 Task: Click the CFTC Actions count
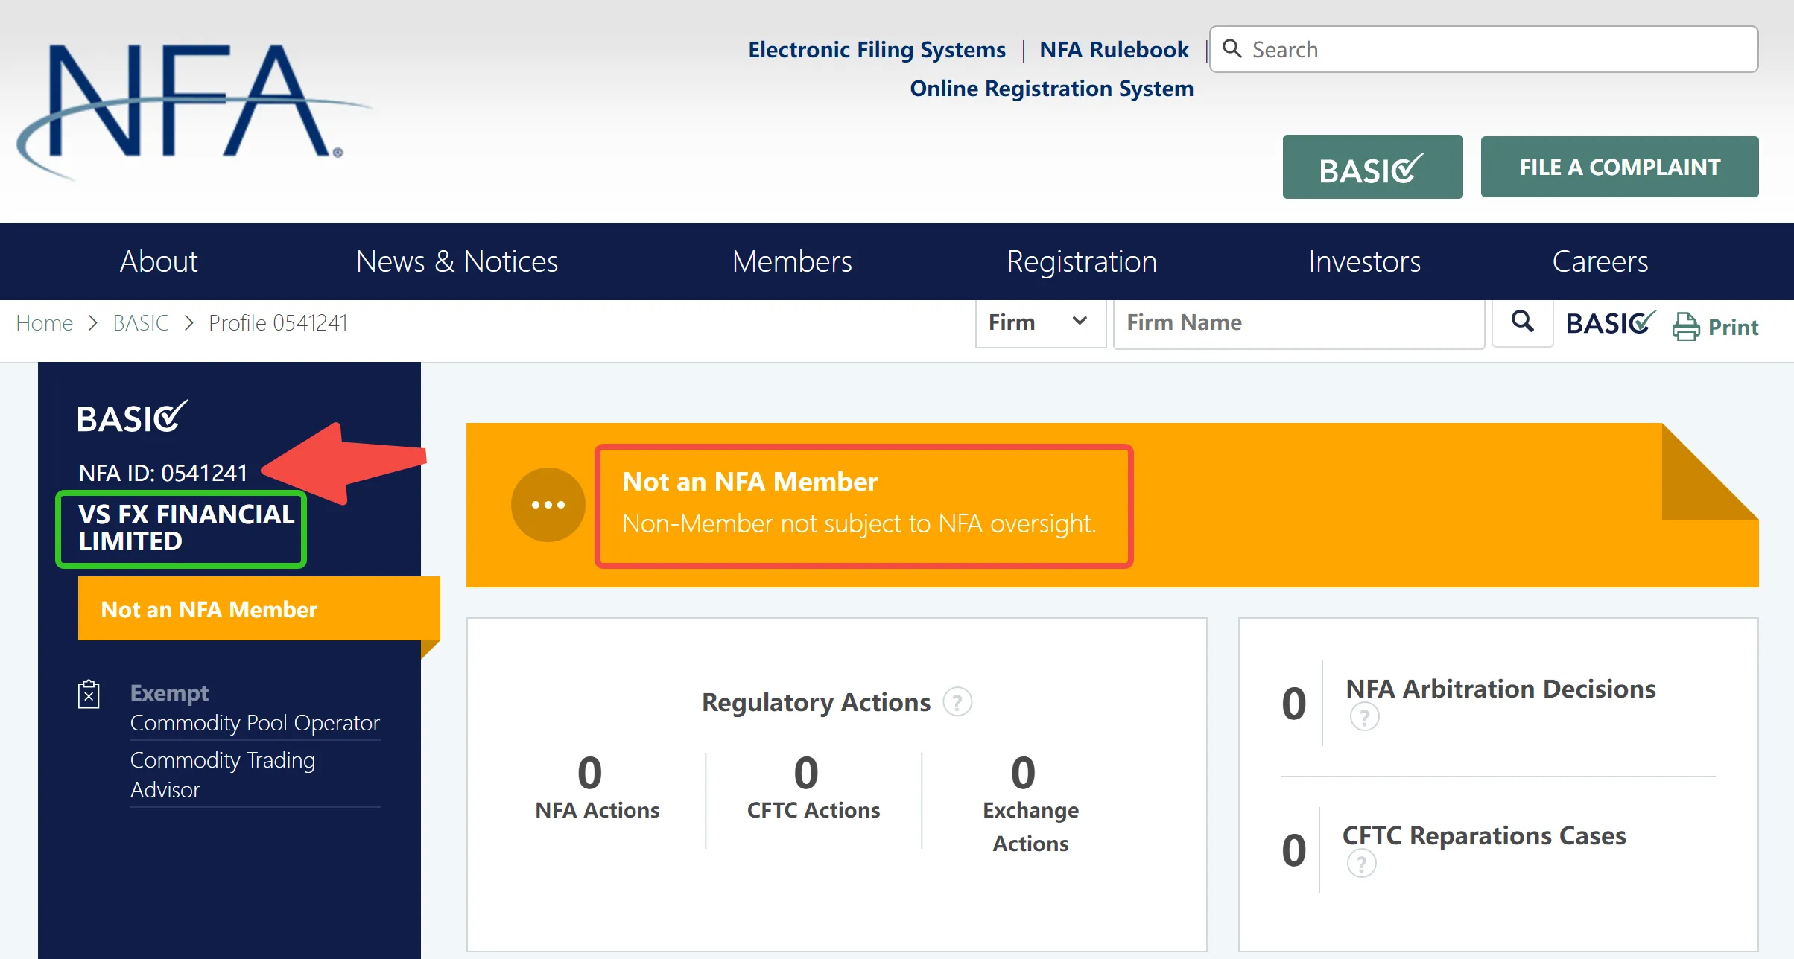coord(806,772)
